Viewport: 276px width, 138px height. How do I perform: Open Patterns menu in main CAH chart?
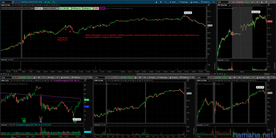click(x=205, y=2)
